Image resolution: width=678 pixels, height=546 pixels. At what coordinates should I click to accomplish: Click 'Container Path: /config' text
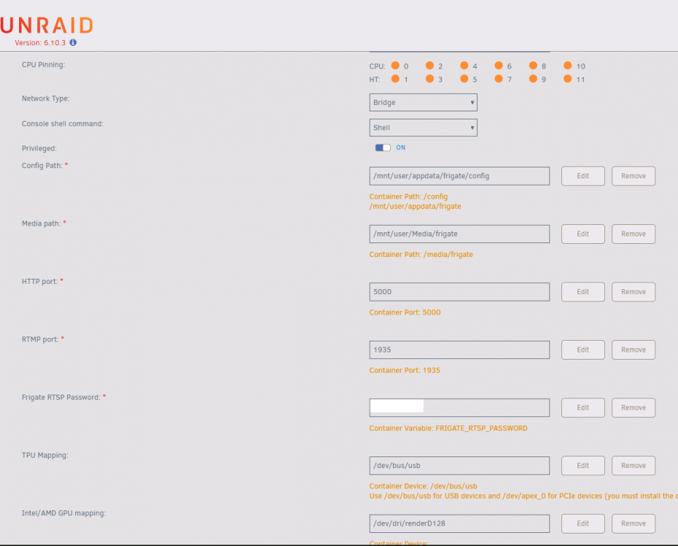coord(408,197)
